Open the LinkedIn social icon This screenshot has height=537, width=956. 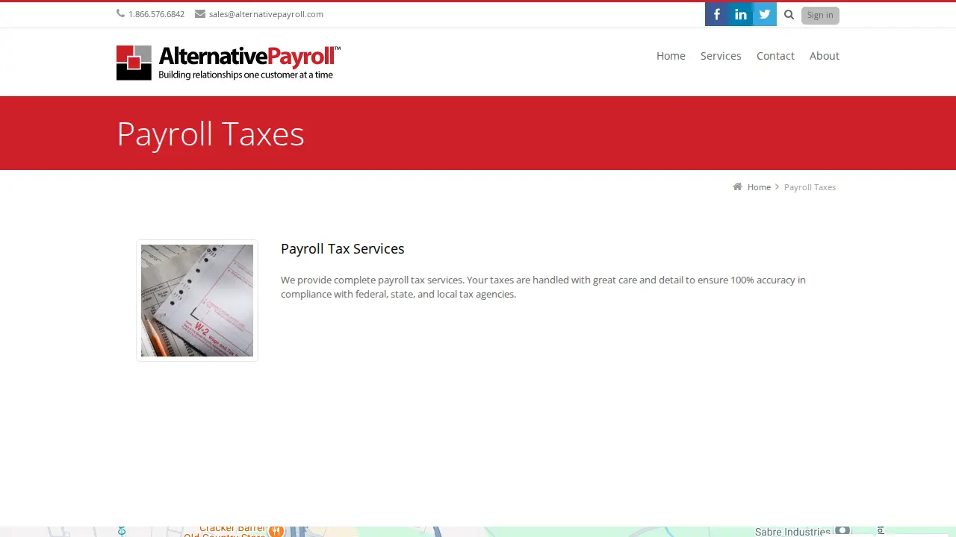click(741, 14)
